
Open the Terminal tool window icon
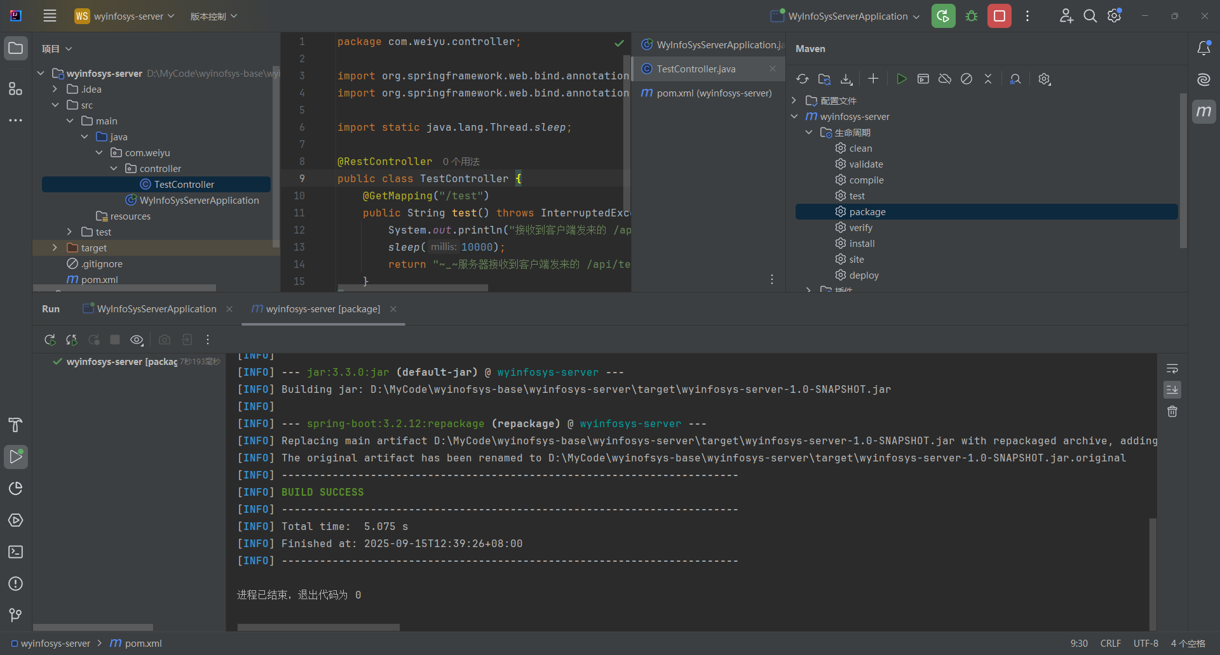[15, 552]
